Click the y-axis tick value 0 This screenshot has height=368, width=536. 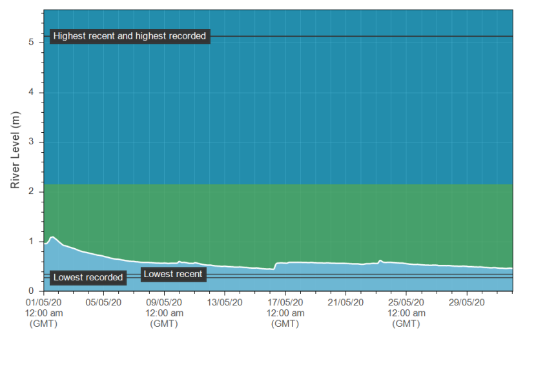pos(31,291)
